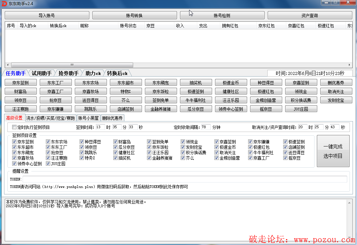Viewport: 357px width, 245px height.
Task: Uncheck the 签到免单 checkbox
Action: (x=149, y=141)
